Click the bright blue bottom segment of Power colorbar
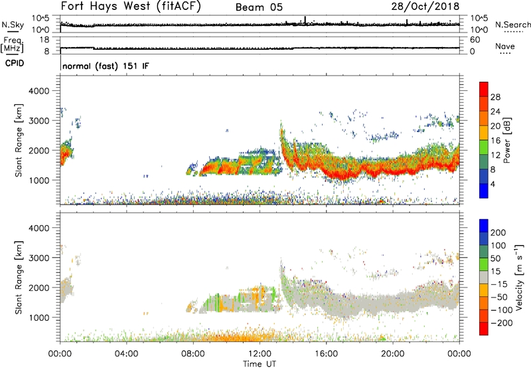 tap(484, 191)
